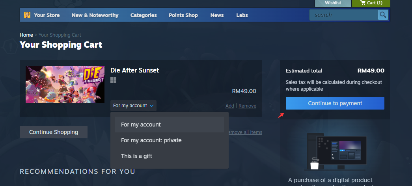Click the Home breadcrumb link
The width and height of the screenshot is (412, 186).
point(26,35)
